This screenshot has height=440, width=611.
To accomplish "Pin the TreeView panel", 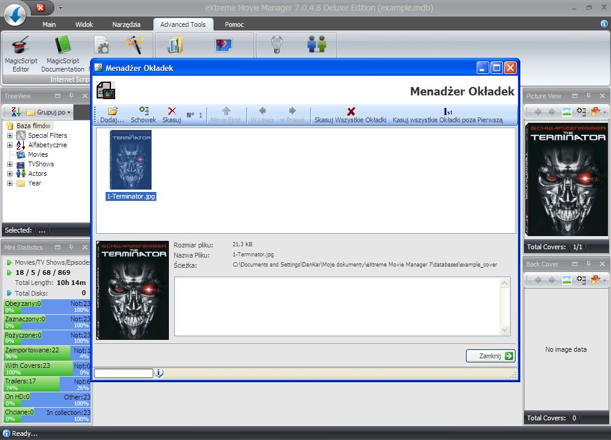I will click(72, 96).
